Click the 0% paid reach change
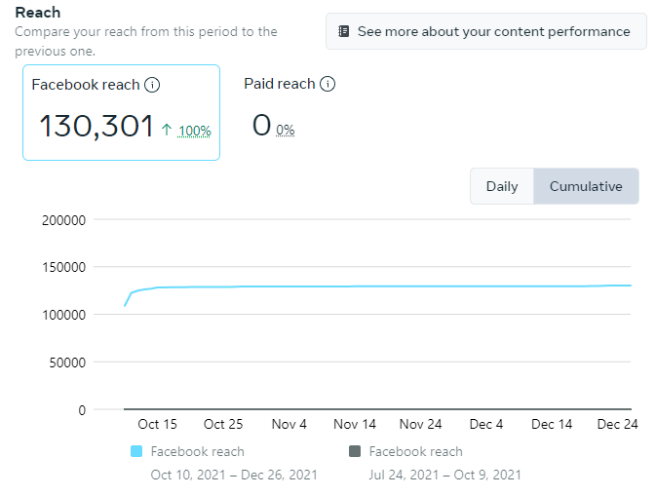The image size is (656, 496). 285,130
